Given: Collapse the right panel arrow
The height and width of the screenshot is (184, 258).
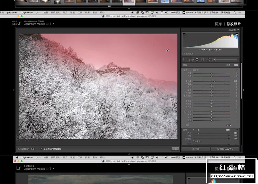Looking at the screenshot, I should [244, 90].
